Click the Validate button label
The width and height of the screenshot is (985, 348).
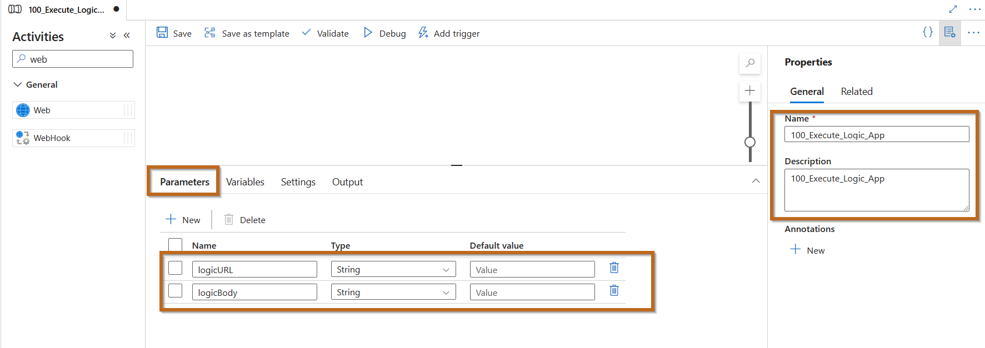[333, 33]
